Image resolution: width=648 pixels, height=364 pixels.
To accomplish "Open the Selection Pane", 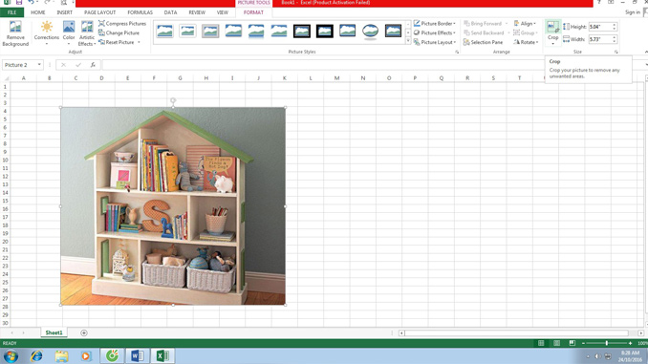I will click(x=483, y=42).
